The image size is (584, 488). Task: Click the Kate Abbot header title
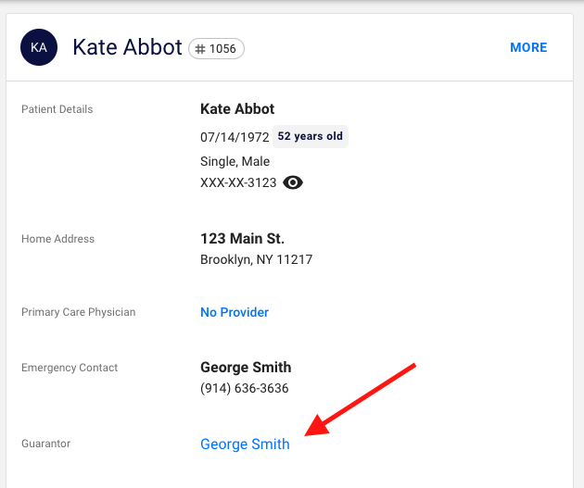pyautogui.click(x=127, y=47)
